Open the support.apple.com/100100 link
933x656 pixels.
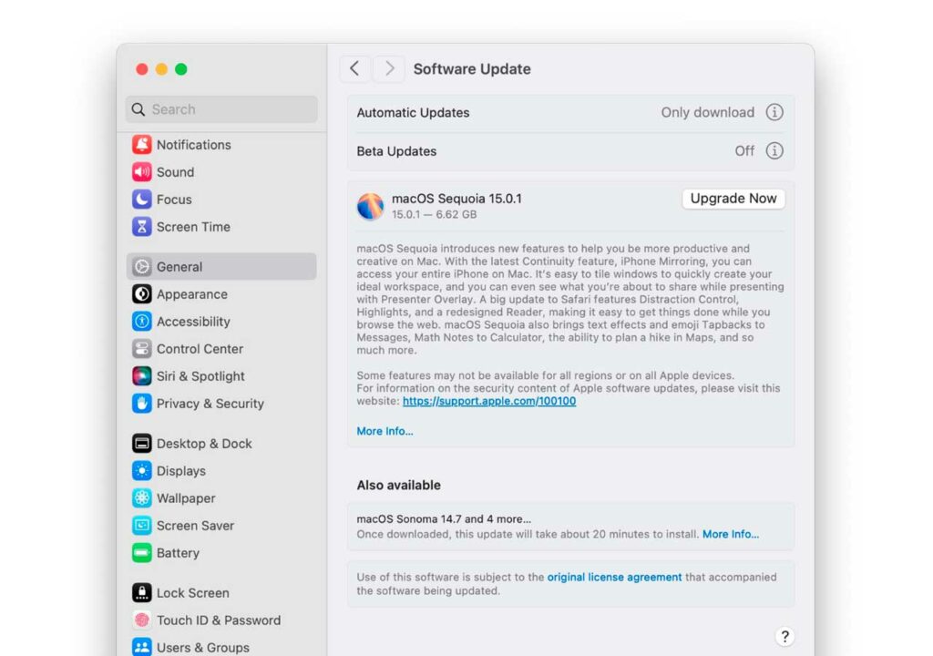pyautogui.click(x=489, y=401)
